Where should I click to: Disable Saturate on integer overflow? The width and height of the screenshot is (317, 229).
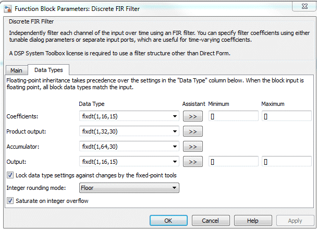[x=10, y=200]
